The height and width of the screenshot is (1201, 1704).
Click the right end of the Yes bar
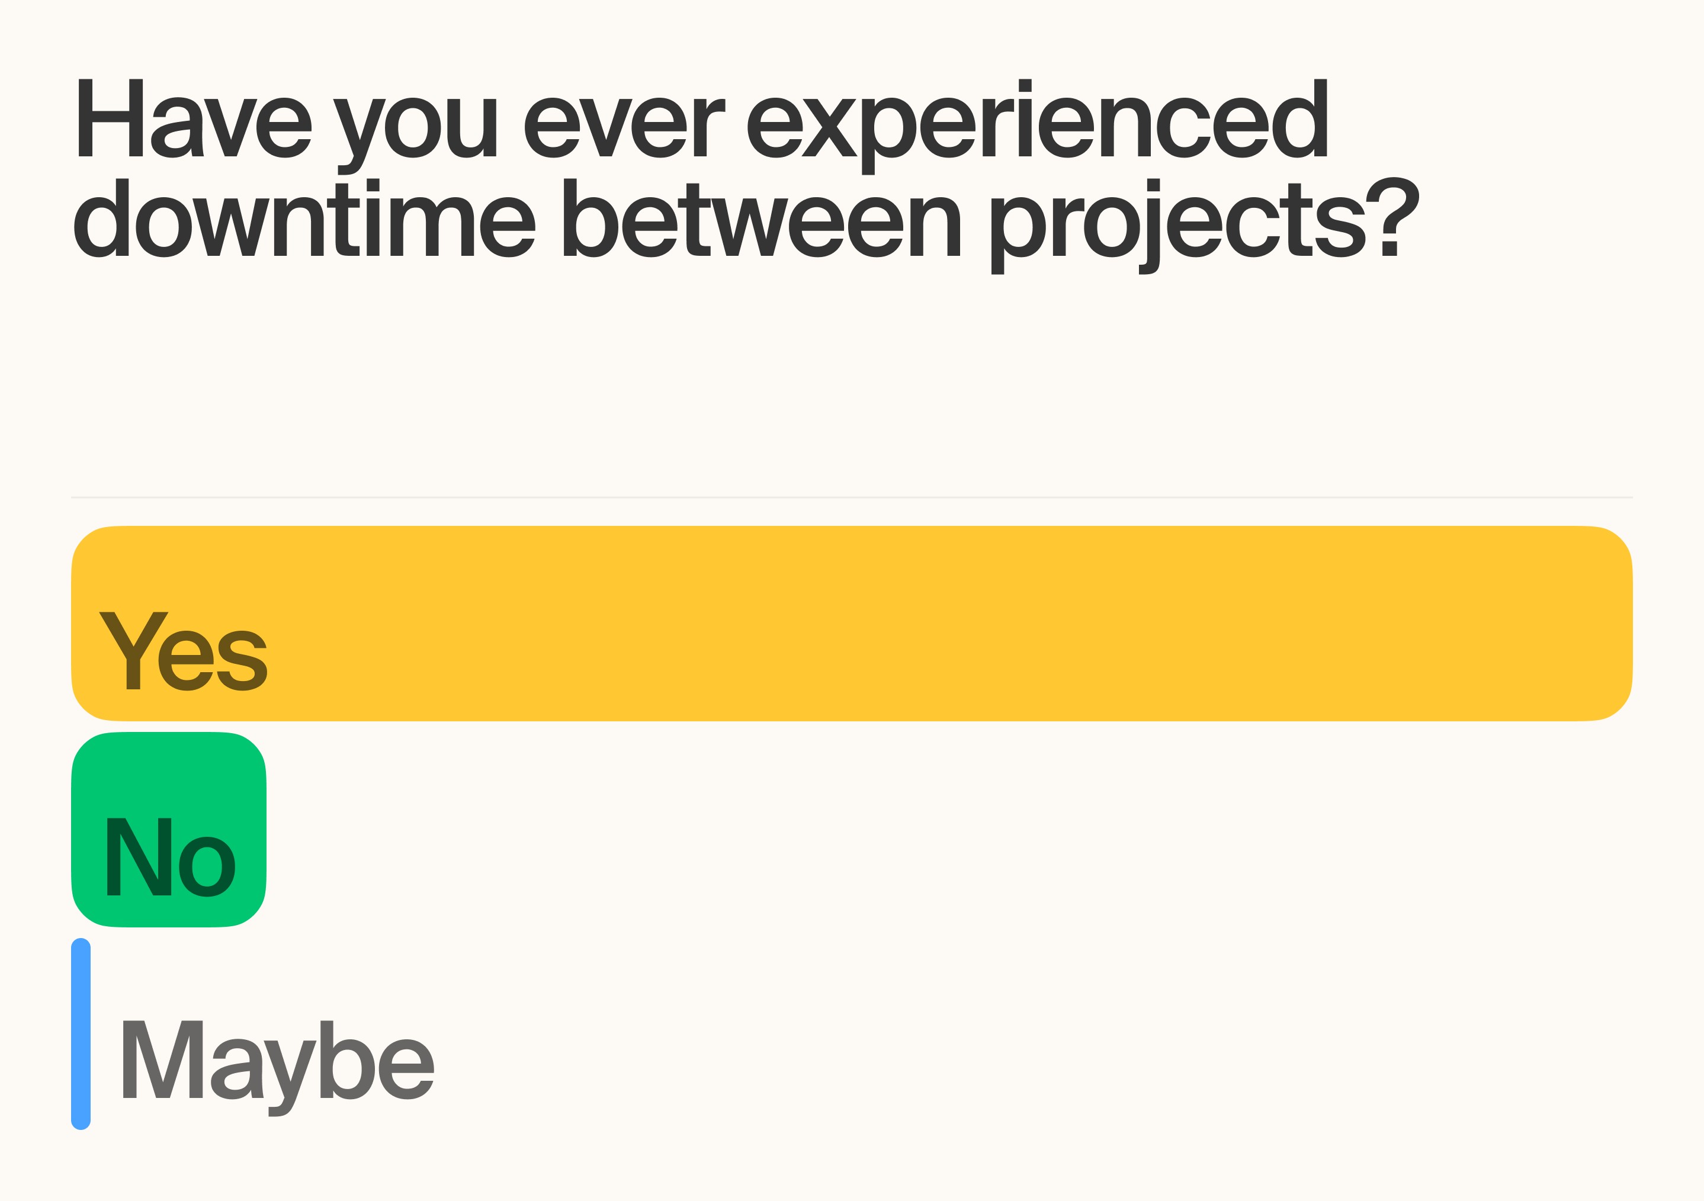click(x=1610, y=624)
